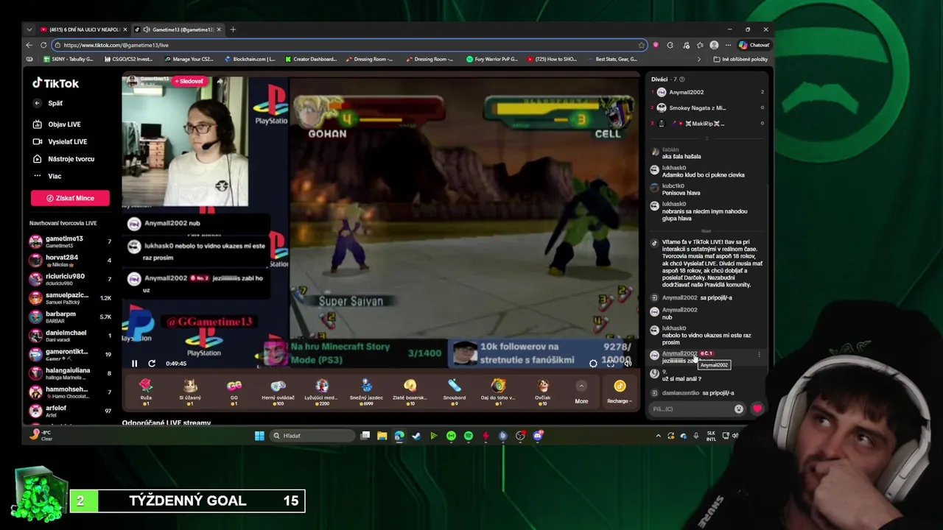Select samuelpazic recommended creator
The image size is (943, 530).
coord(70,298)
